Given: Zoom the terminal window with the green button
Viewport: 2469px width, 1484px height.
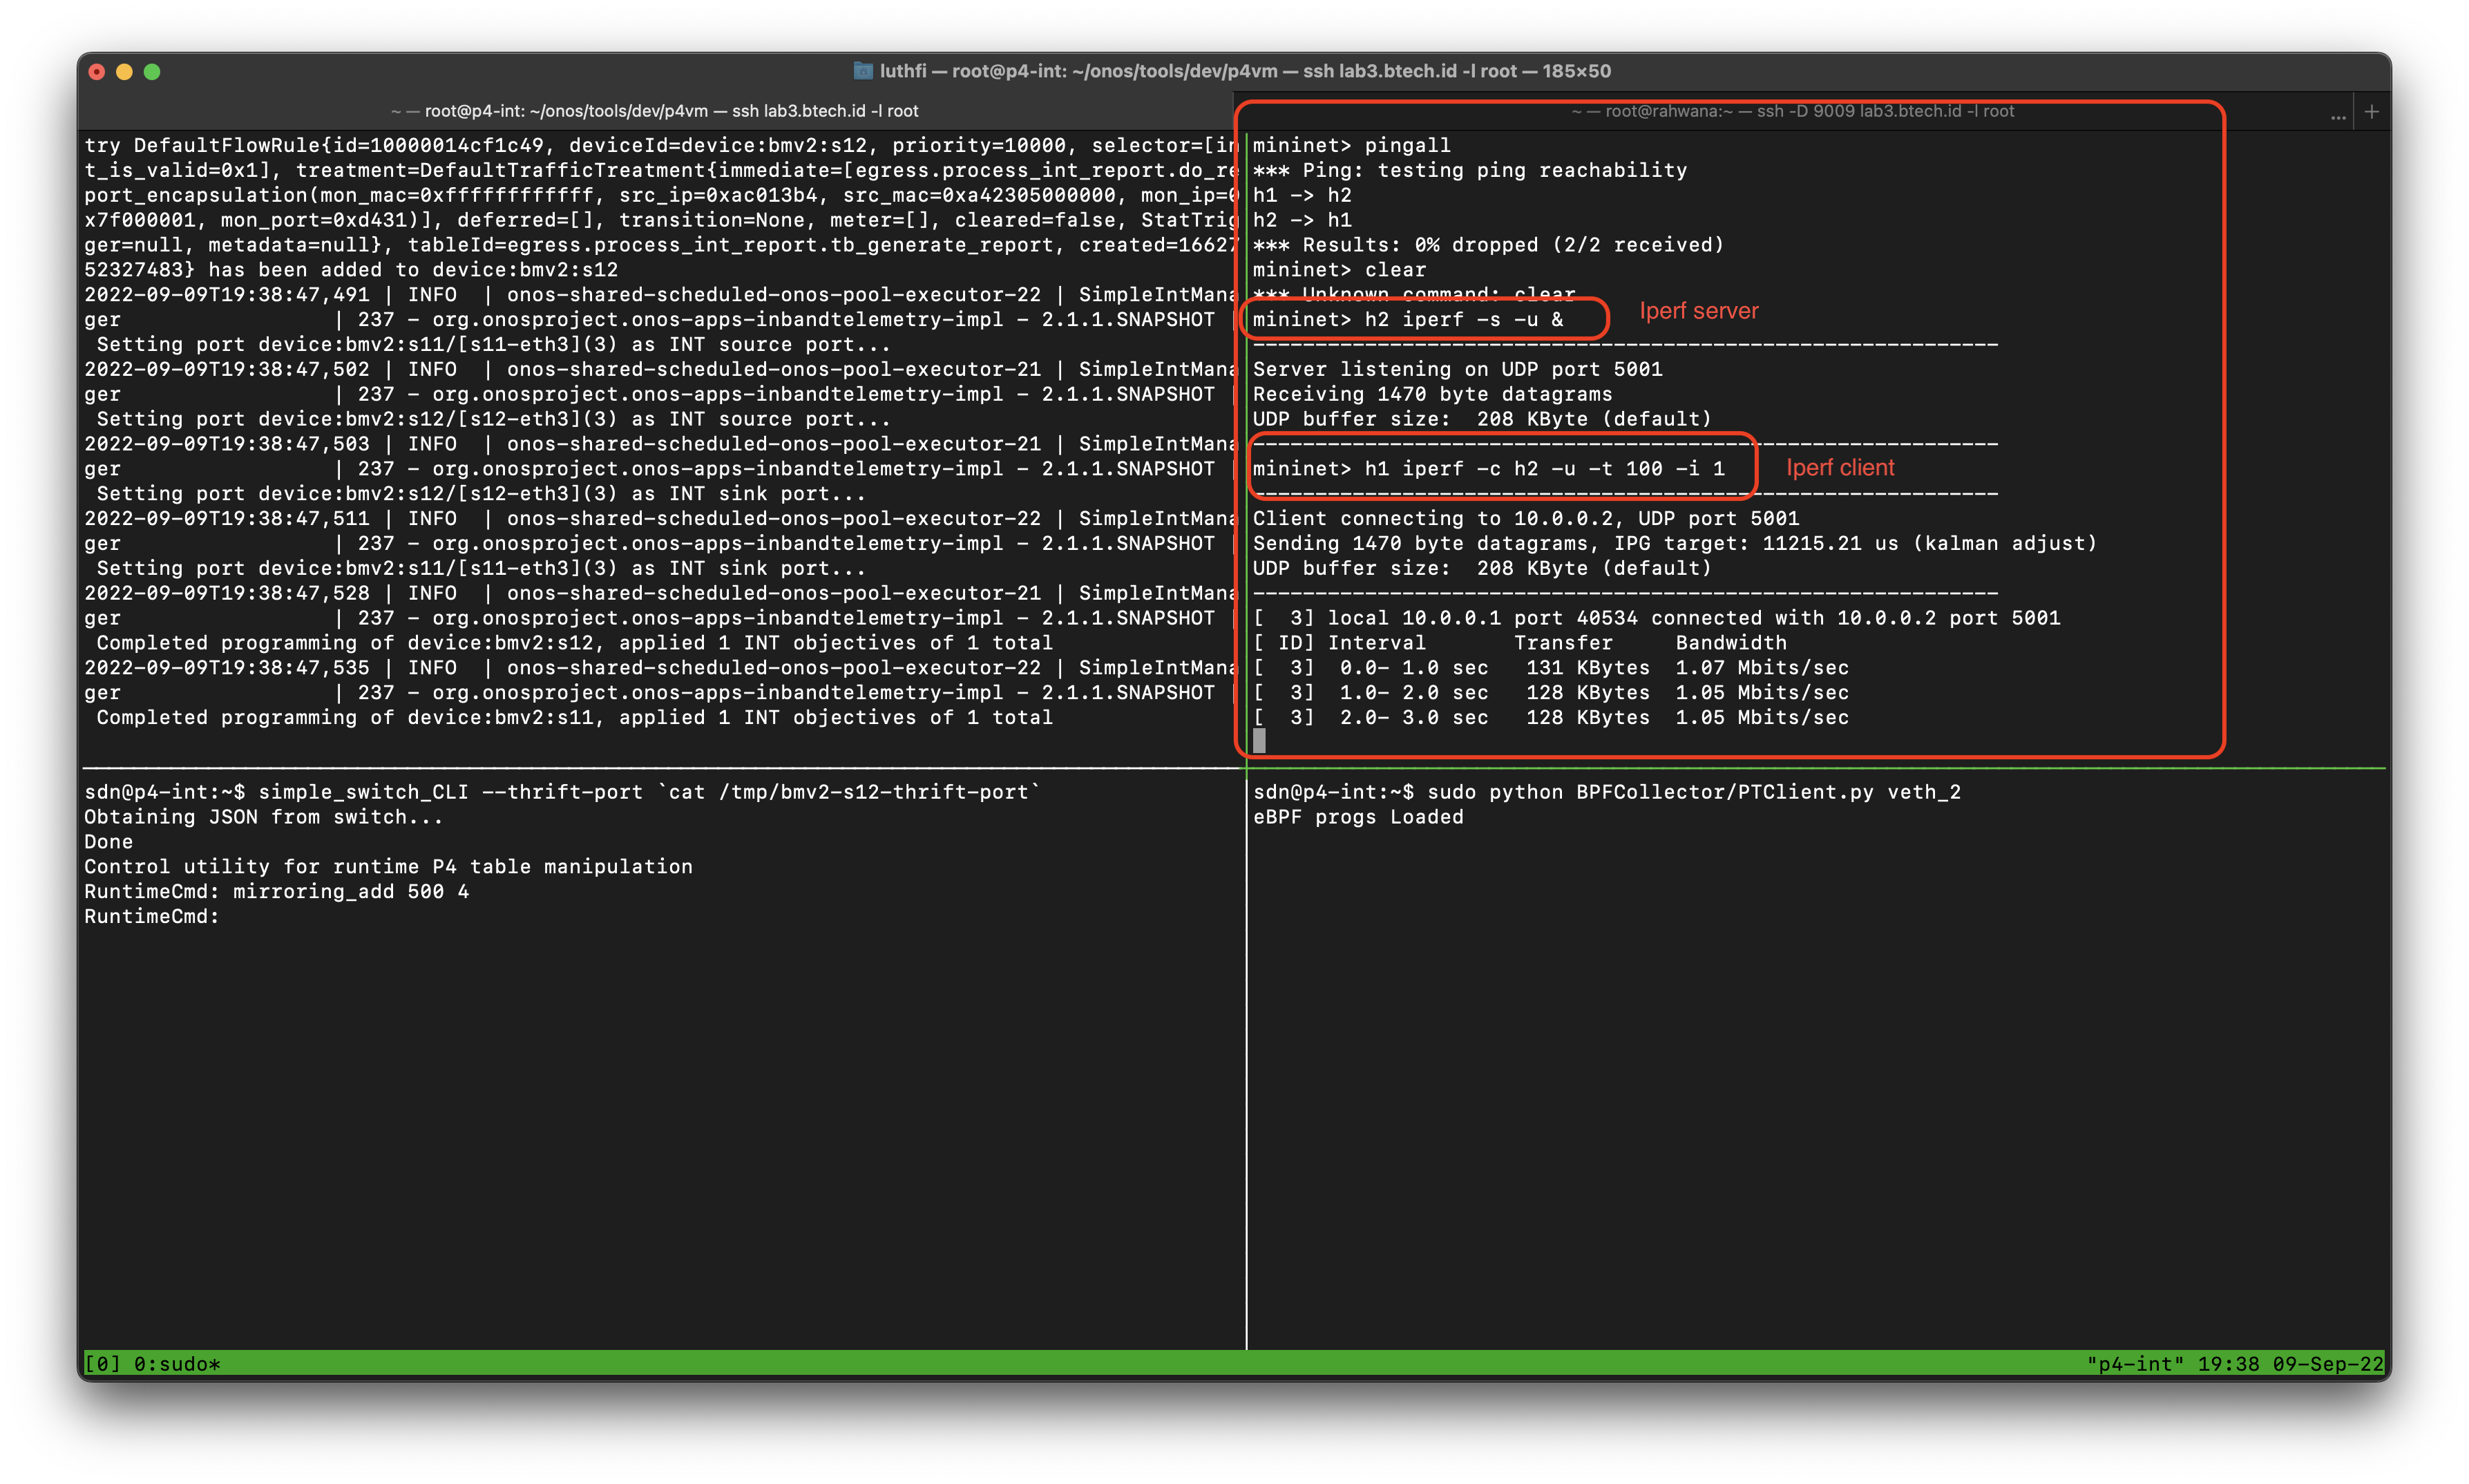Looking at the screenshot, I should (152, 71).
